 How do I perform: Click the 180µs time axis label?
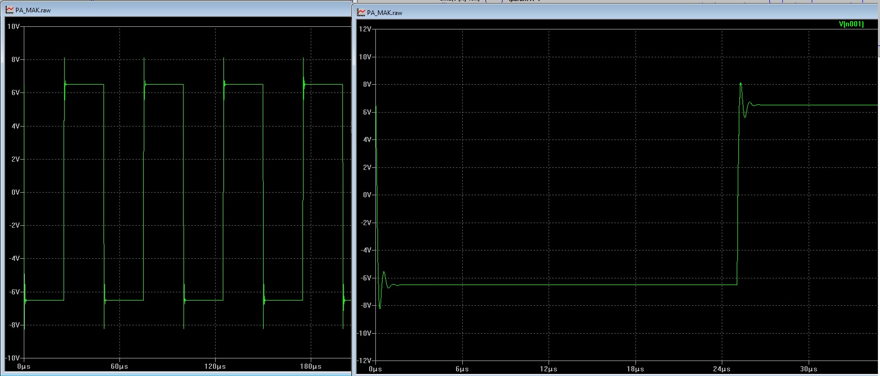(311, 366)
